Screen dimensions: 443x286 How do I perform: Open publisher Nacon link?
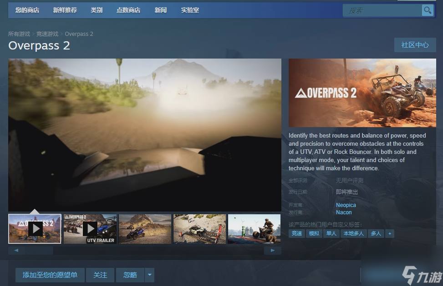point(344,212)
